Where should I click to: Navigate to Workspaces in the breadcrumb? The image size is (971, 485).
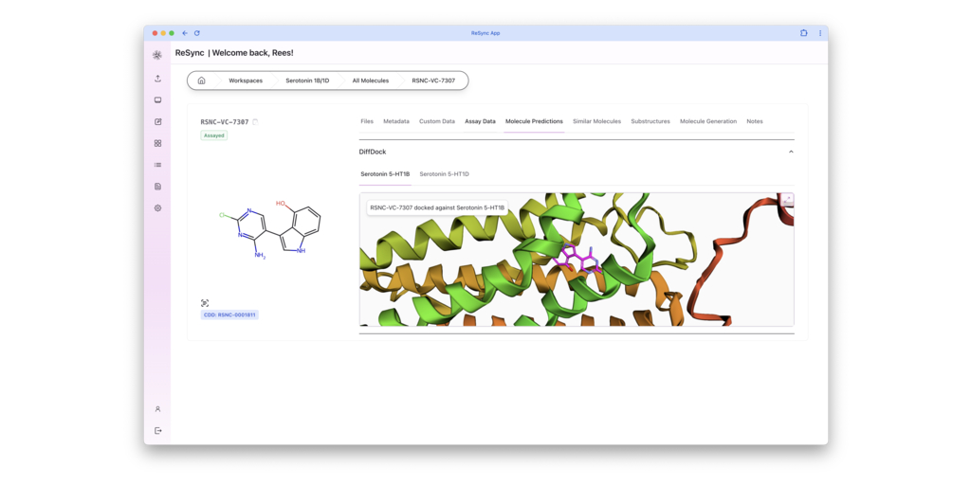[246, 81]
